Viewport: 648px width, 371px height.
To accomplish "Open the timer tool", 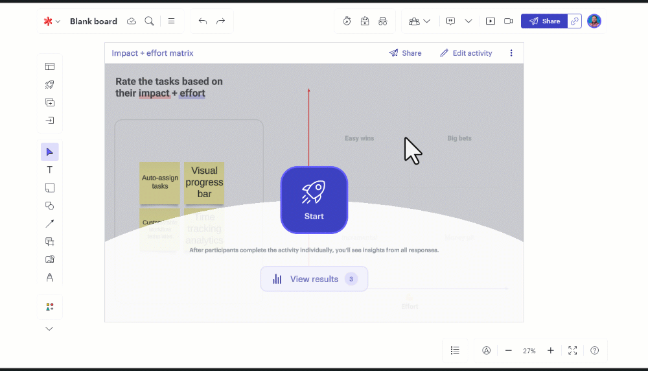I will click(347, 21).
